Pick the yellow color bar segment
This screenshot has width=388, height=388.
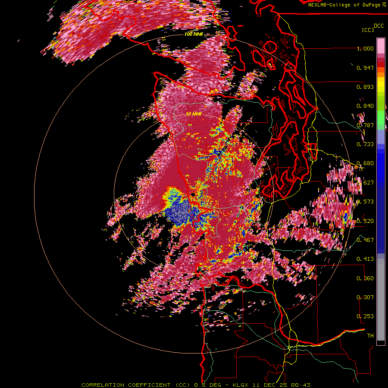click(381, 84)
